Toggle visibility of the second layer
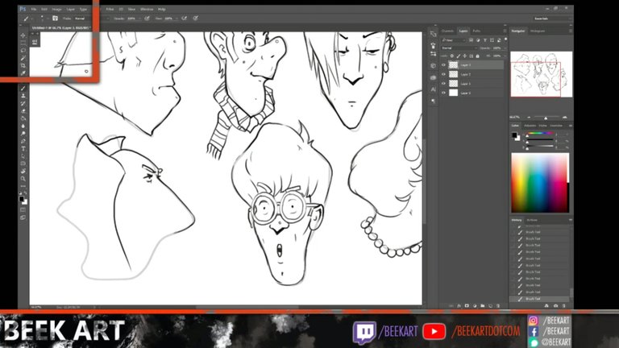This screenshot has height=348, width=619. pyautogui.click(x=443, y=74)
